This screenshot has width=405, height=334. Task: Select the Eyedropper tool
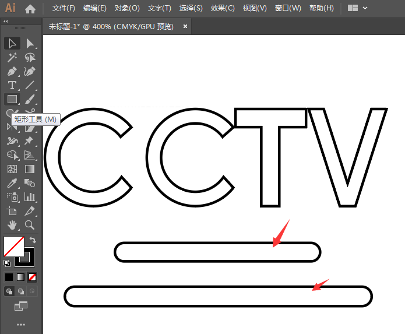pos(12,183)
